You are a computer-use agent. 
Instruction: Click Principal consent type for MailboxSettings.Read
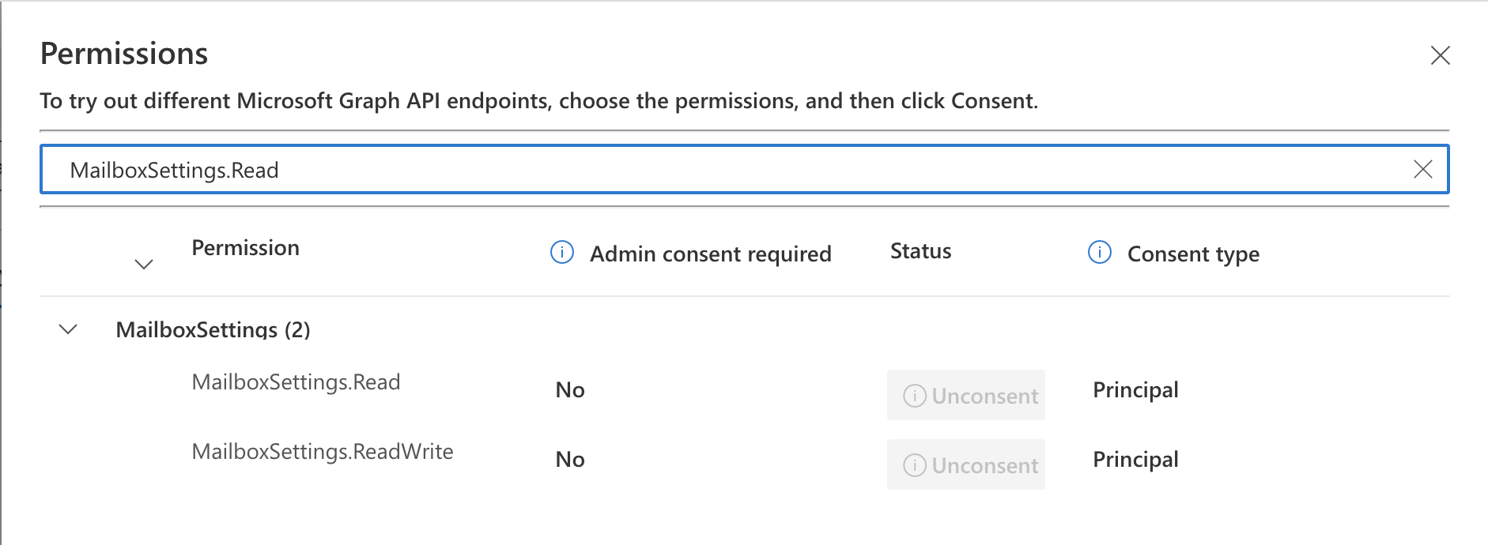point(1135,390)
